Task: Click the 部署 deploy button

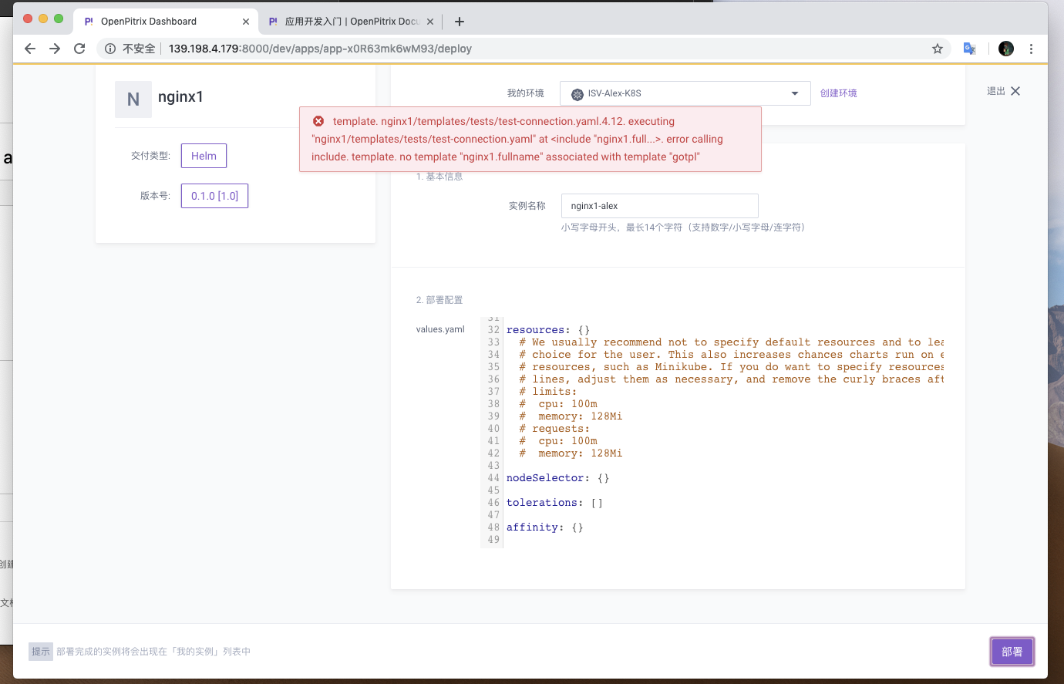Action: pos(1012,651)
